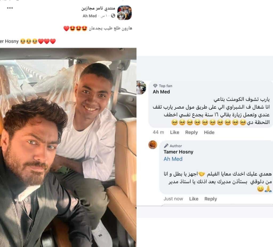The image size is (273, 247).
Task: Reply to Tamer Hosny's comment
Action: [211, 199]
